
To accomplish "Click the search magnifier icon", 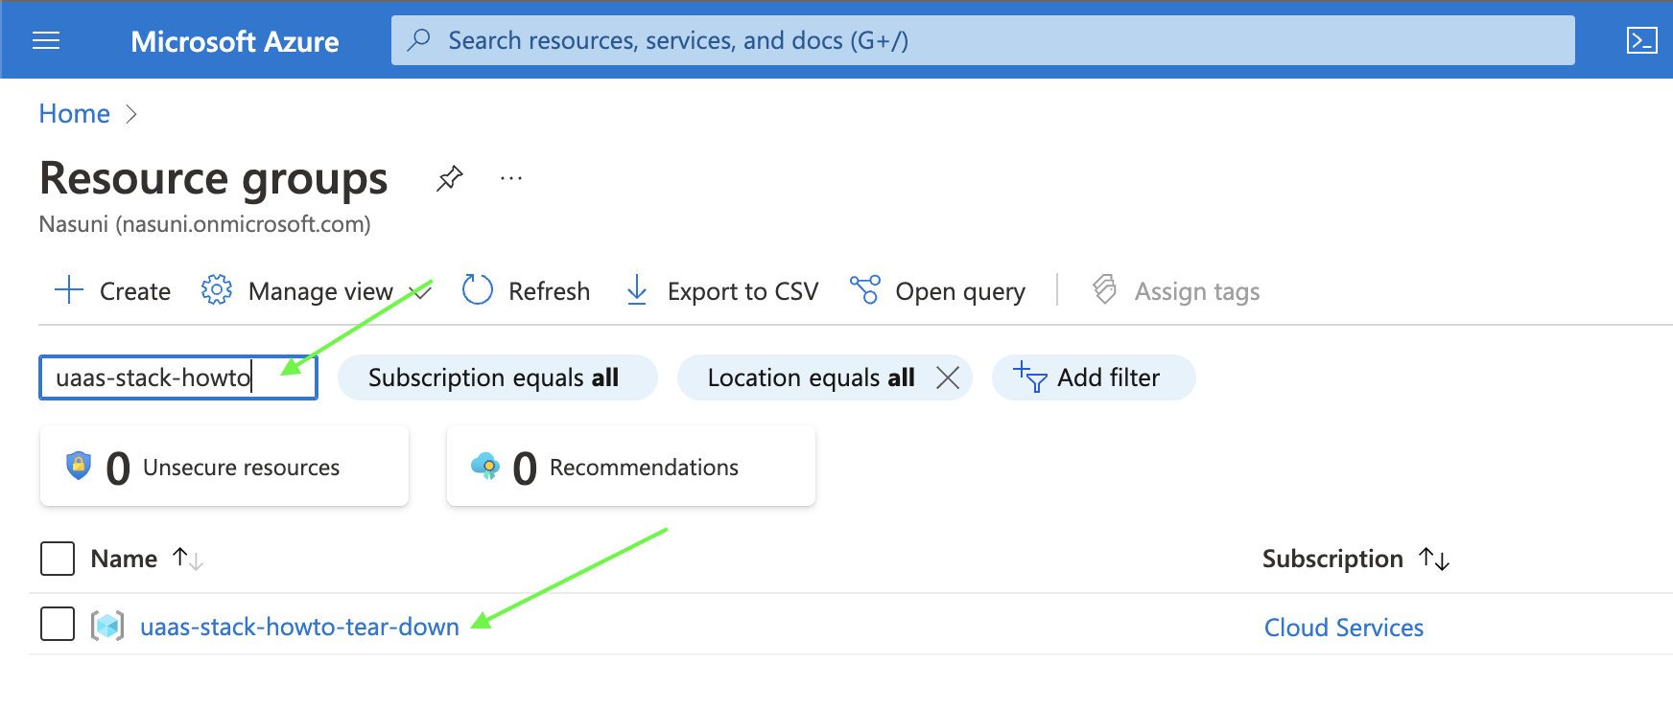I will click(x=419, y=40).
